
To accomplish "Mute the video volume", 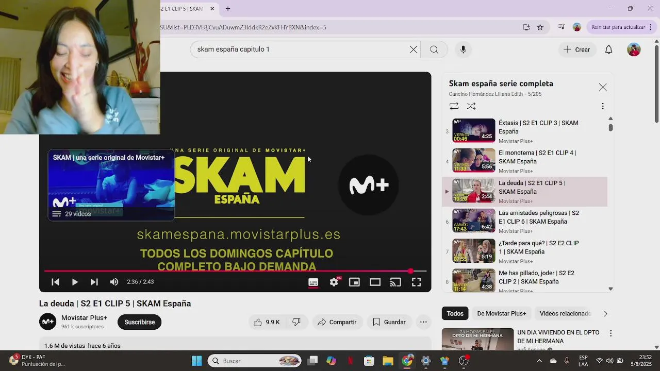I will [114, 282].
